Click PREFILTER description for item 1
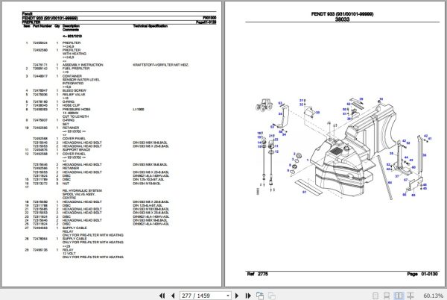447x300 pixels. [72, 43]
